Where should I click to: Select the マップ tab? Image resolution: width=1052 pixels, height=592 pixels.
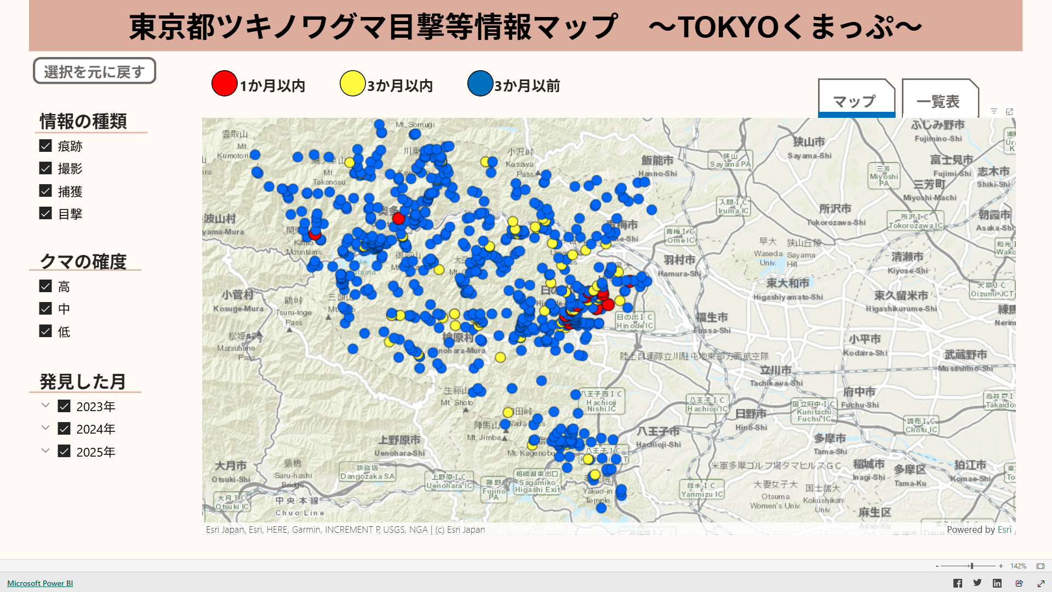pos(855,101)
